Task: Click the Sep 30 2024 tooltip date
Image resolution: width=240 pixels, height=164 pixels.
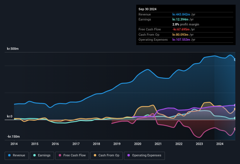Action: pos(147,9)
